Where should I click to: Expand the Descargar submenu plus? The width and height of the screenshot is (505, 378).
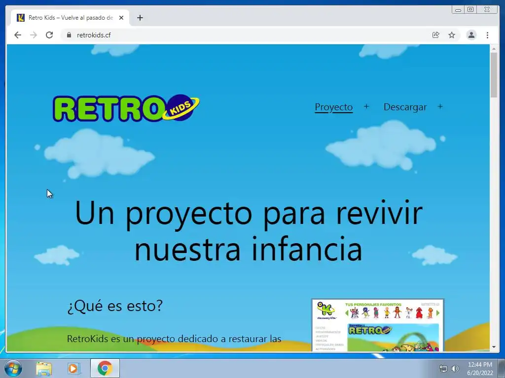coord(440,106)
